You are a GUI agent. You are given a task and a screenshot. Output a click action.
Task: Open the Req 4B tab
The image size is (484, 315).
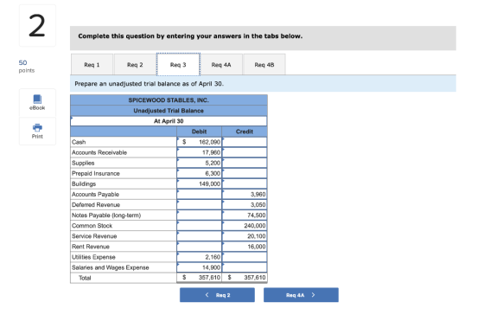tap(264, 65)
